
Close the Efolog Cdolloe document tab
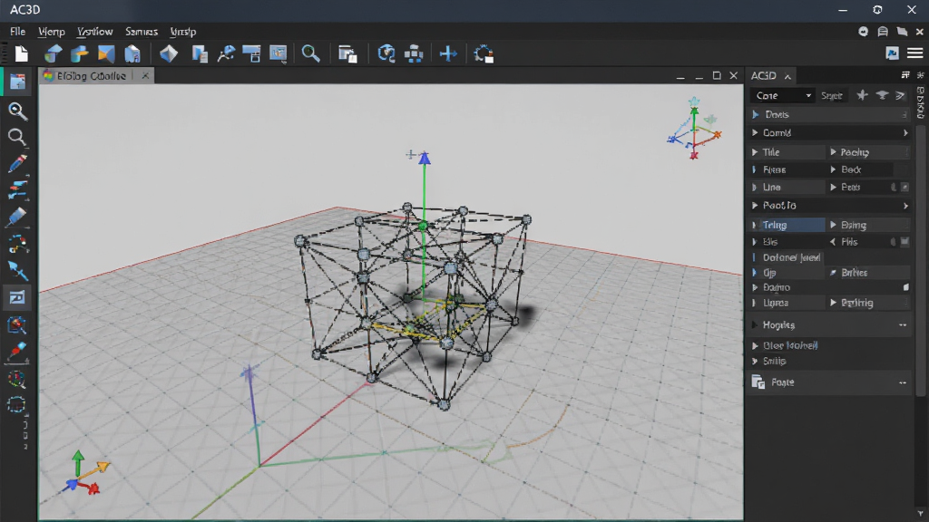tap(145, 76)
